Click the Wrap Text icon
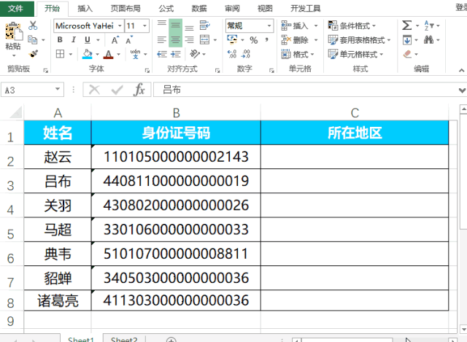Viewport: 467px width, 342px height. coord(205,26)
